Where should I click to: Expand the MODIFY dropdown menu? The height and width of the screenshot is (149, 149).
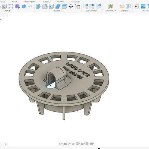coord(57,11)
